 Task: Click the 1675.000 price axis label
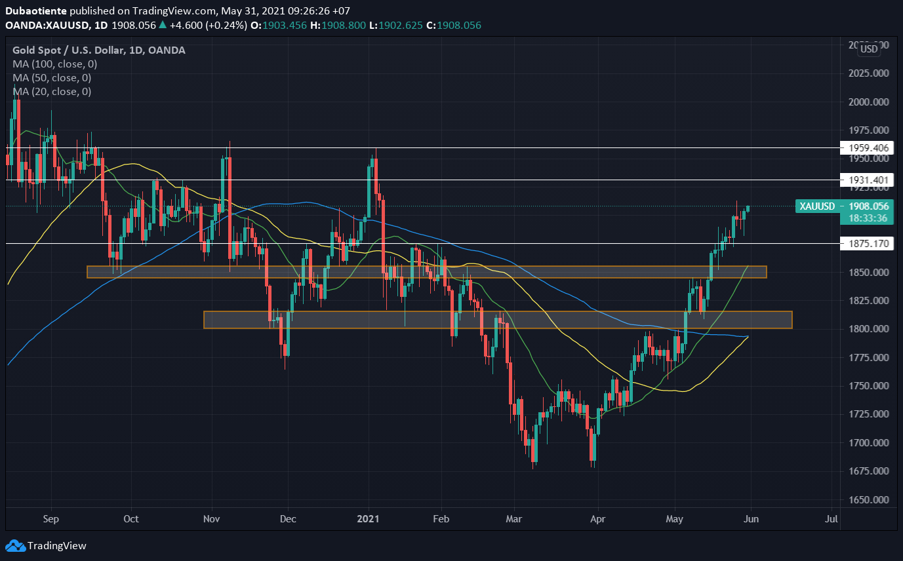(868, 471)
